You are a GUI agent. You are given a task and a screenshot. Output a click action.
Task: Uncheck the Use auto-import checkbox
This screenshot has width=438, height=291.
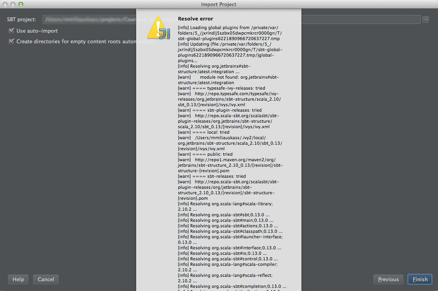point(11,31)
